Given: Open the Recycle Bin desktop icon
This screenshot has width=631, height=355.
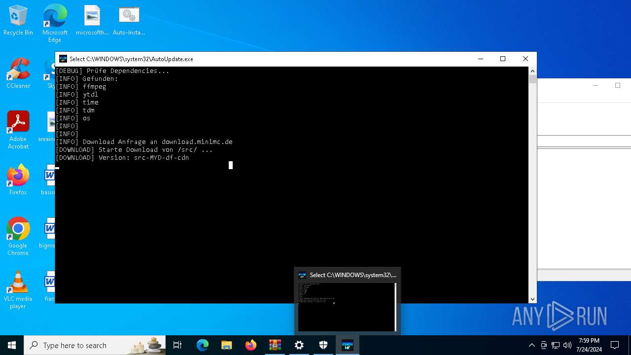Looking at the screenshot, I should (x=18, y=21).
